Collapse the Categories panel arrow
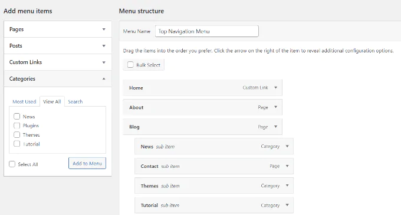This screenshot has width=401, height=215. [x=104, y=79]
